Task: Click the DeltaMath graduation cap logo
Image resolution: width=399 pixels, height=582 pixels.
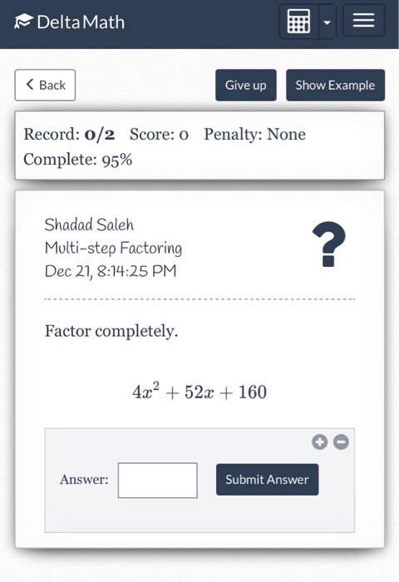Action: tap(24, 21)
